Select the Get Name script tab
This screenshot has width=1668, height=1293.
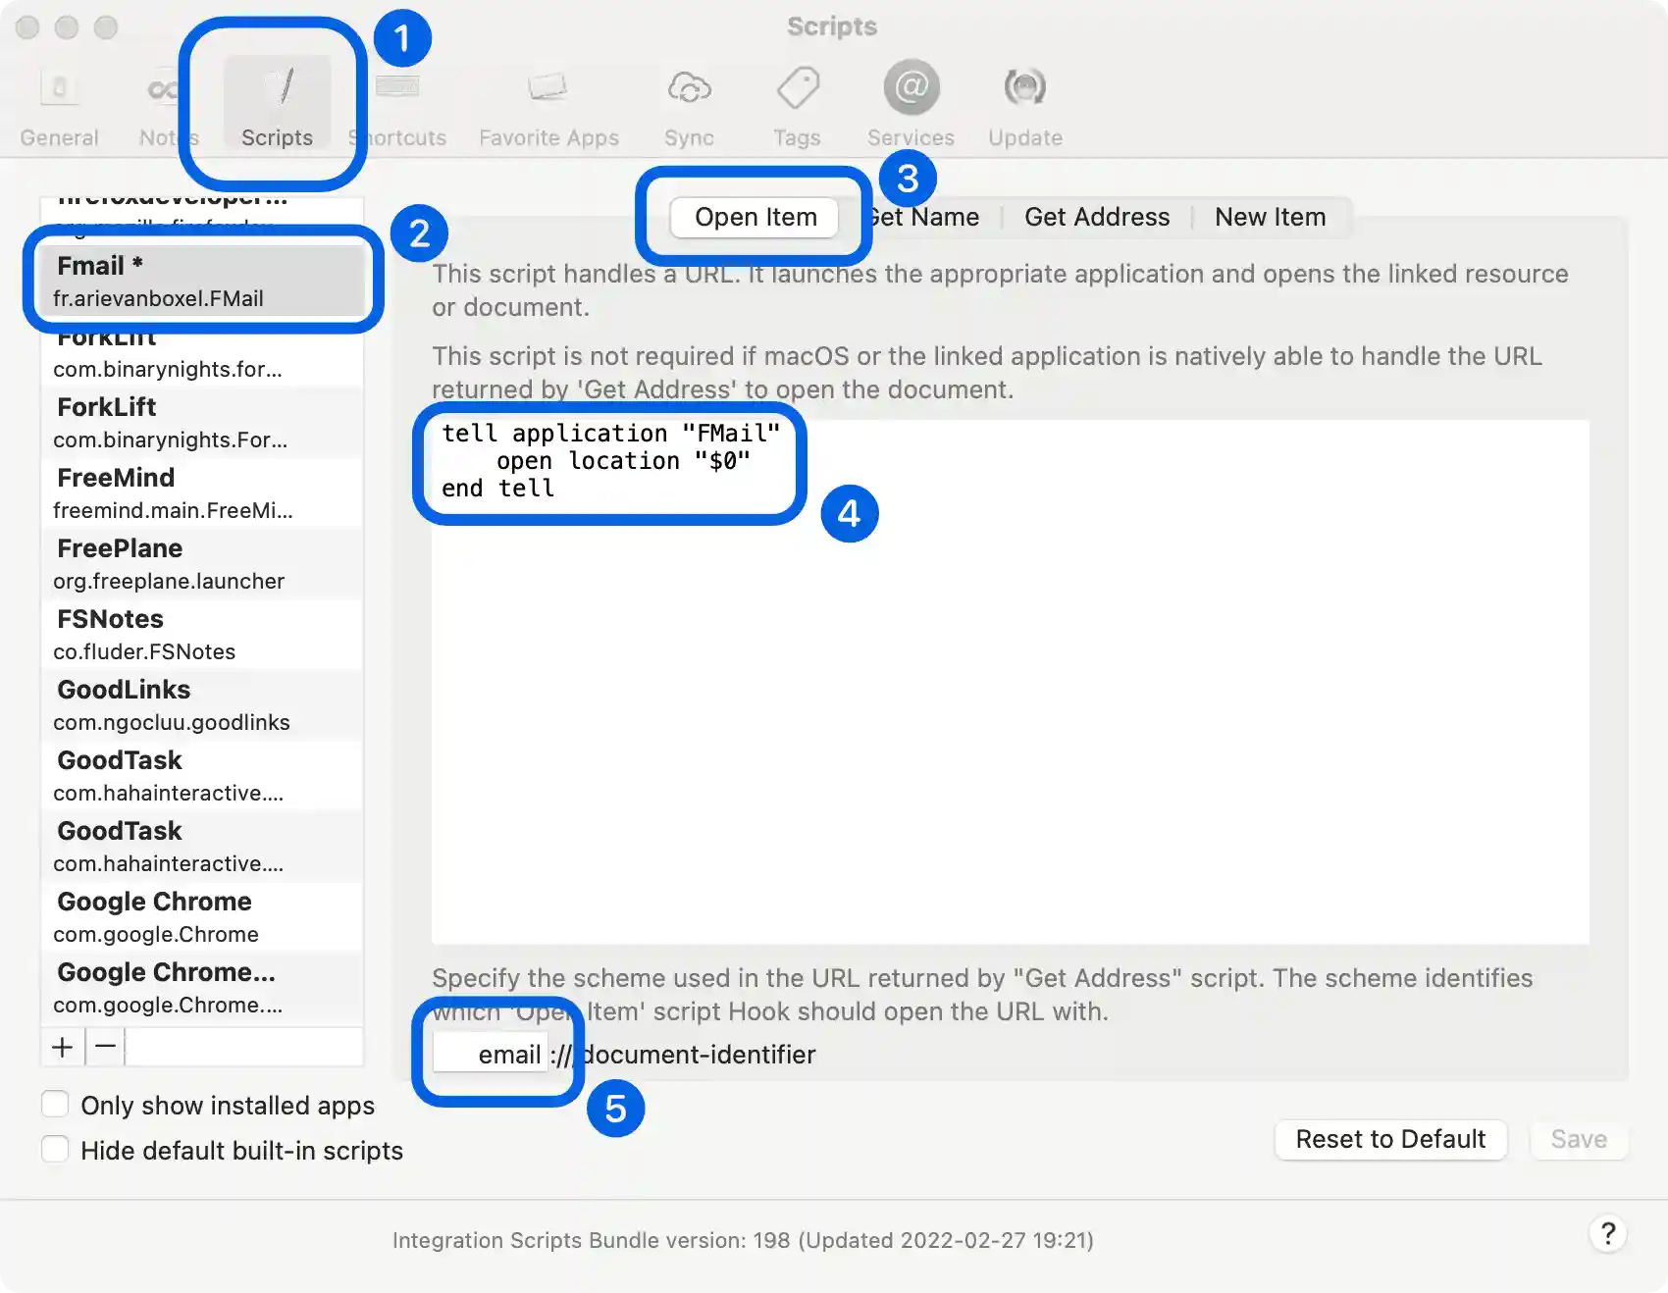pyautogui.click(x=922, y=217)
